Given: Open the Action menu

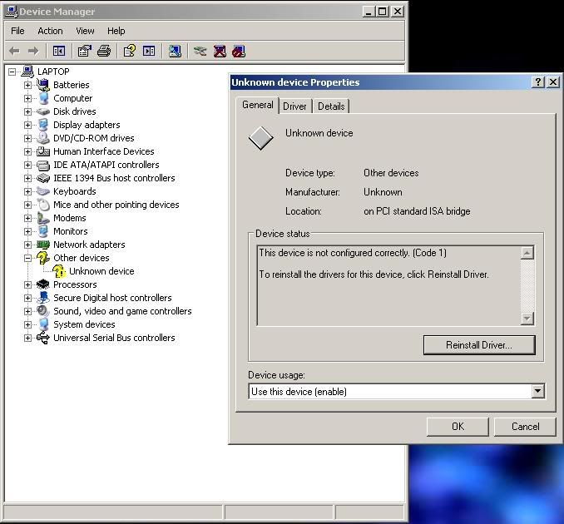Looking at the screenshot, I should pos(50,31).
